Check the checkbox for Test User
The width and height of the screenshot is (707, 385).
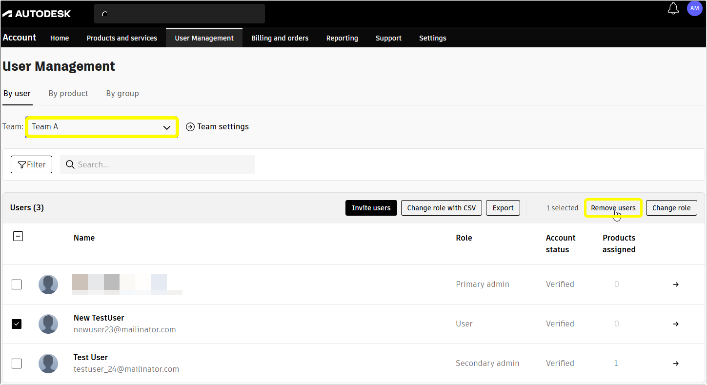coord(17,364)
